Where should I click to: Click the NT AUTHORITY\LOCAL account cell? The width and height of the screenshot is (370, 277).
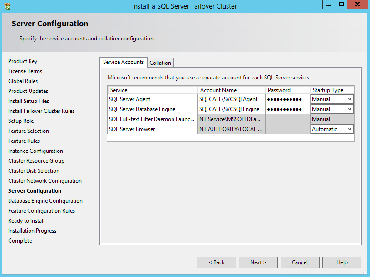[232, 129]
